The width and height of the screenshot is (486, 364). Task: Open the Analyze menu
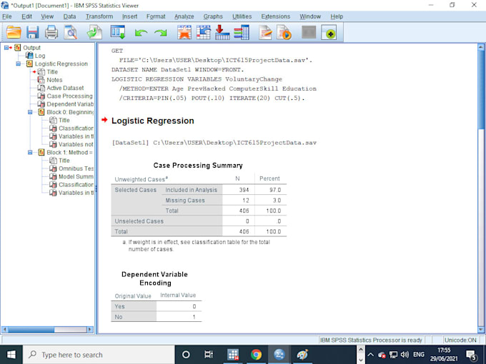184,16
